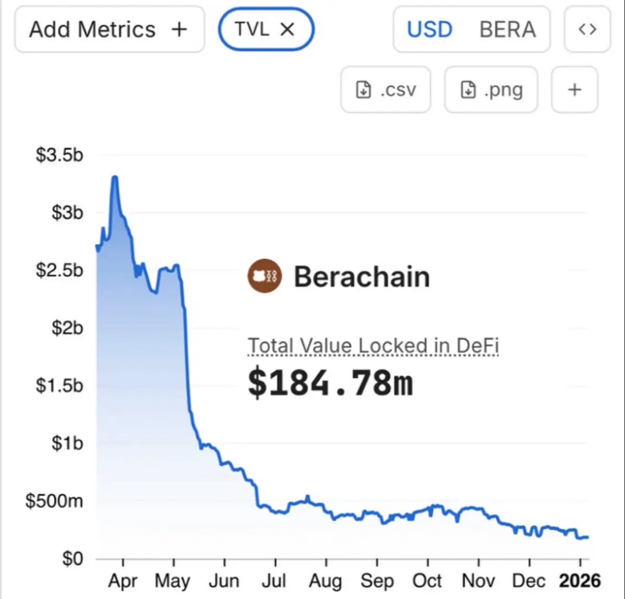Select the Oct marker on time axis
625x599 pixels.
(427, 580)
